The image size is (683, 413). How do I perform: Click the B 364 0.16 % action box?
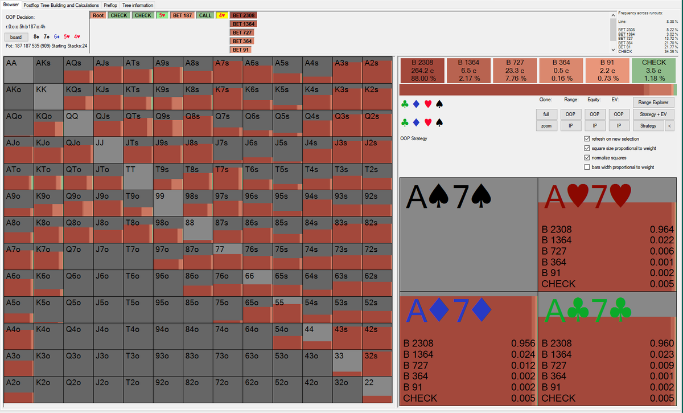[561, 70]
